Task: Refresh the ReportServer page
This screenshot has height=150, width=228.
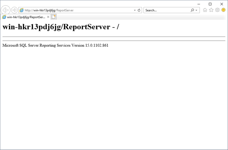Action: coord(139,10)
